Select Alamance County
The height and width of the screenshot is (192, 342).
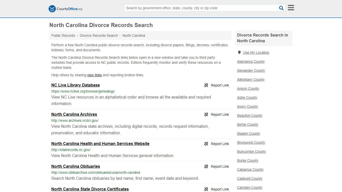[251, 61]
